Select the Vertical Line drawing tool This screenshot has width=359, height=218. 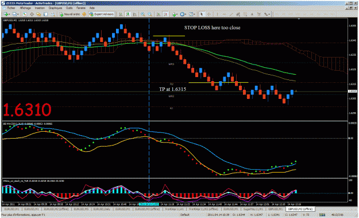coord(217,14)
